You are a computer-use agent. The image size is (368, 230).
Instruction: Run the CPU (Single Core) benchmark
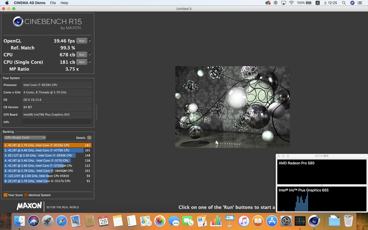pos(81,62)
